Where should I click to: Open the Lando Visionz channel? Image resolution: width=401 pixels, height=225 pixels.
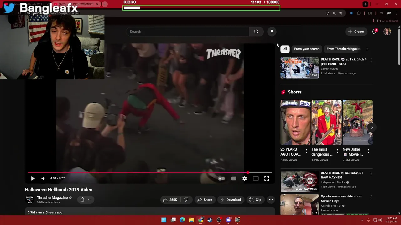point(330,69)
